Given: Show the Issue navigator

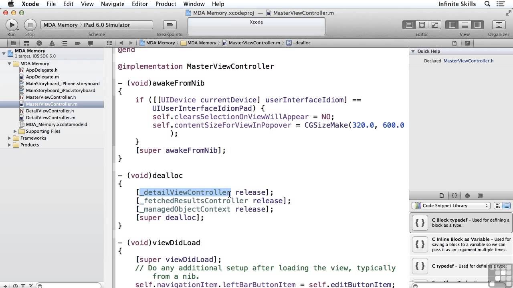Looking at the screenshot, I should (52, 43).
